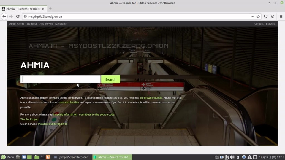Click the warning triangle tray icon
Viewport: 285px width, 160px height.
(x=250, y=157)
